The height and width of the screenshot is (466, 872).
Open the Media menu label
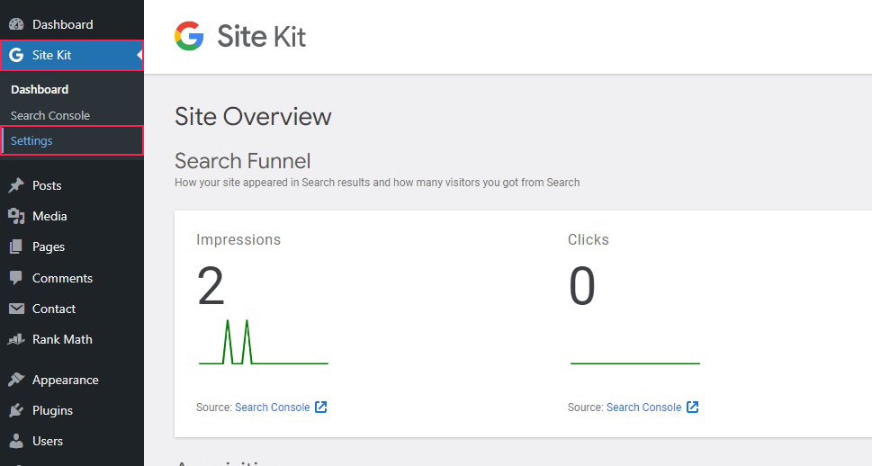[49, 216]
